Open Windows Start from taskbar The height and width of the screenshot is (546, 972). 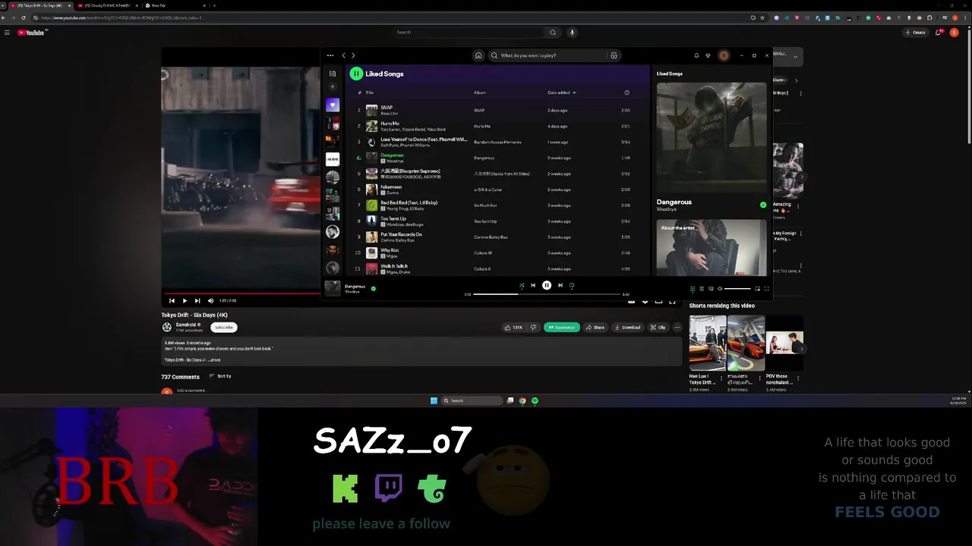click(x=434, y=400)
